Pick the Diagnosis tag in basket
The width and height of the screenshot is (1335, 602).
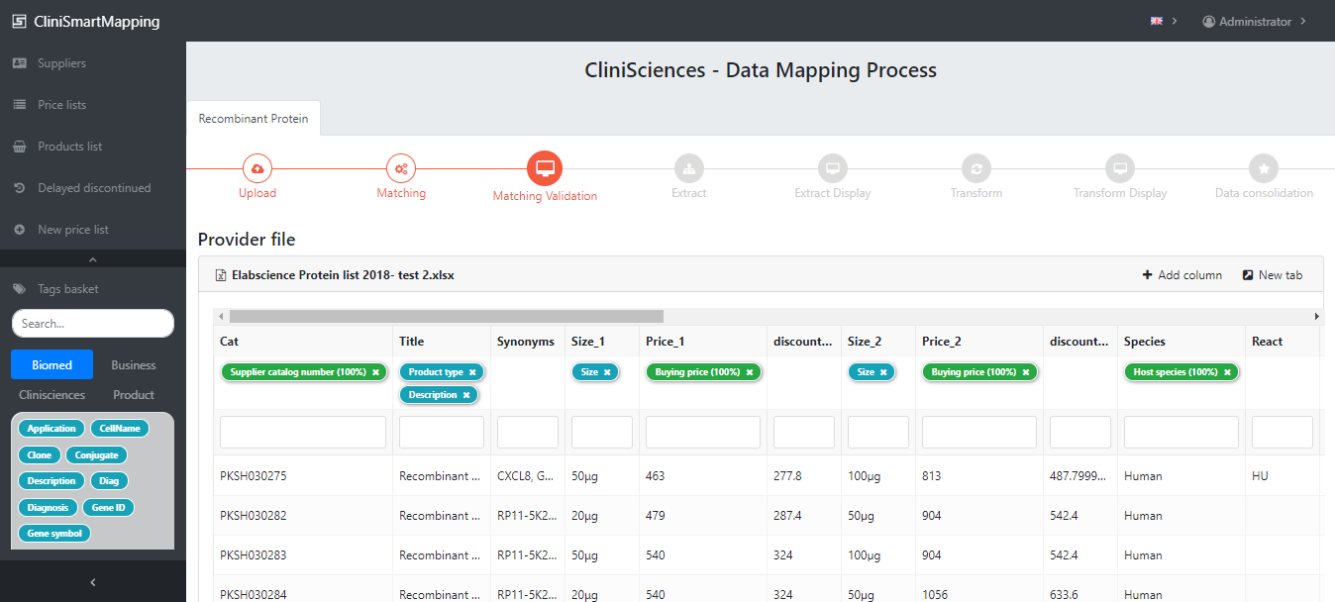coord(48,507)
